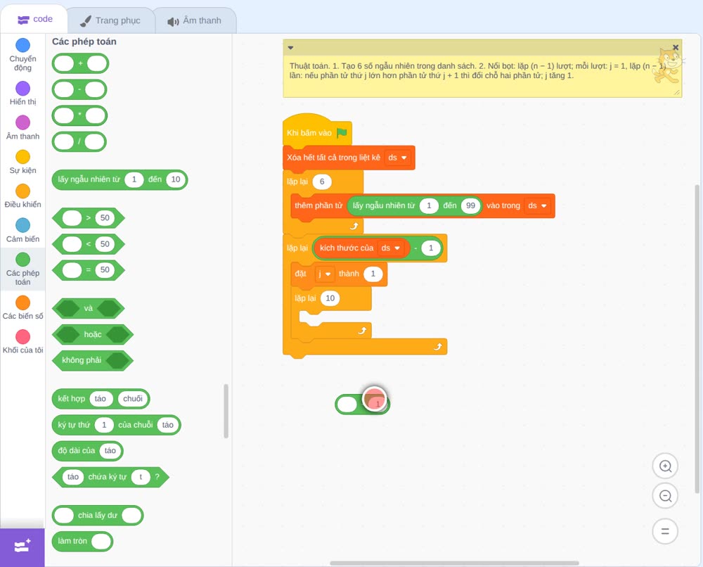The height and width of the screenshot is (567, 703).
Task: Pick the division operator block
Action: pyautogui.click(x=79, y=142)
